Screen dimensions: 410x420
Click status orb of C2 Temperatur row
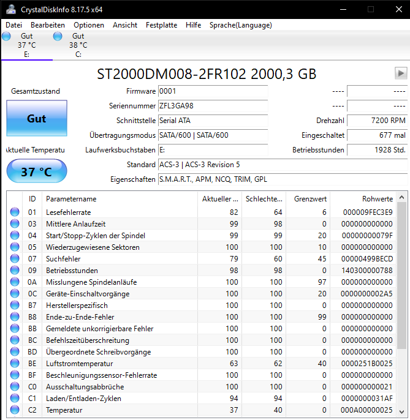coord(15,410)
